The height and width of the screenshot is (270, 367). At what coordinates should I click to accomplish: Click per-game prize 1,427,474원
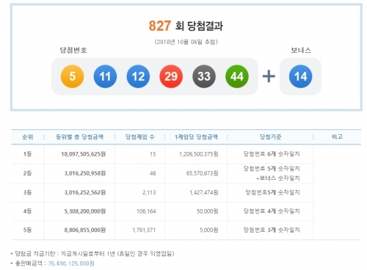coord(204,192)
